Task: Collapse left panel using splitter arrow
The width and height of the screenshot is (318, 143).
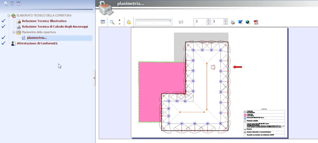Action: (94, 78)
